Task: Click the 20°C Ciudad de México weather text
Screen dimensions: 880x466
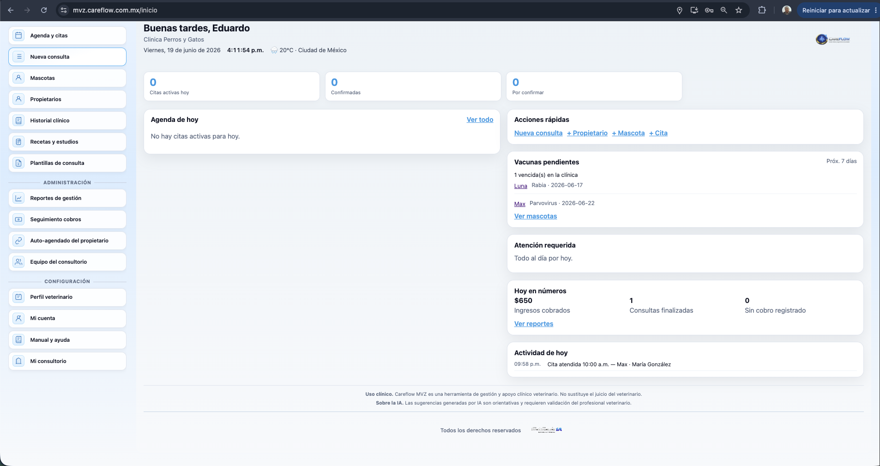Action: 313,50
